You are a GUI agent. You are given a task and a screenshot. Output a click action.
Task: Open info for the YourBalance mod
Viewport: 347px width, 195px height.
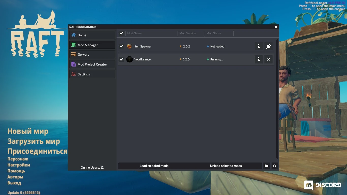pos(259,59)
